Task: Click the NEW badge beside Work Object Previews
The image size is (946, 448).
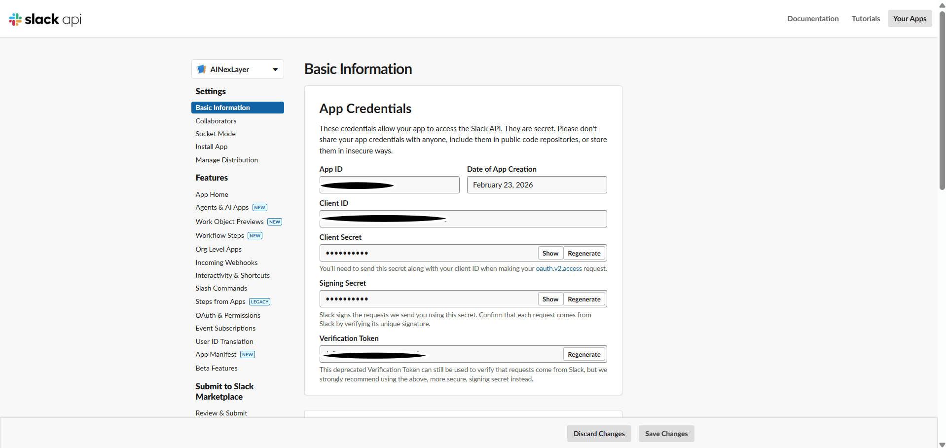Action: (274, 222)
